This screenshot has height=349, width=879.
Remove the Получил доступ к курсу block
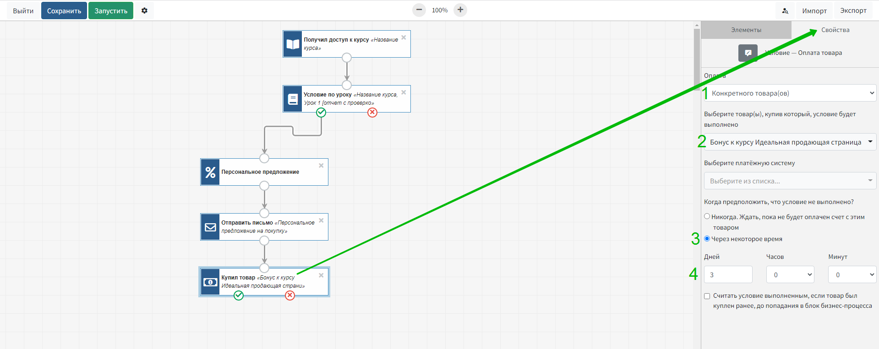404,38
